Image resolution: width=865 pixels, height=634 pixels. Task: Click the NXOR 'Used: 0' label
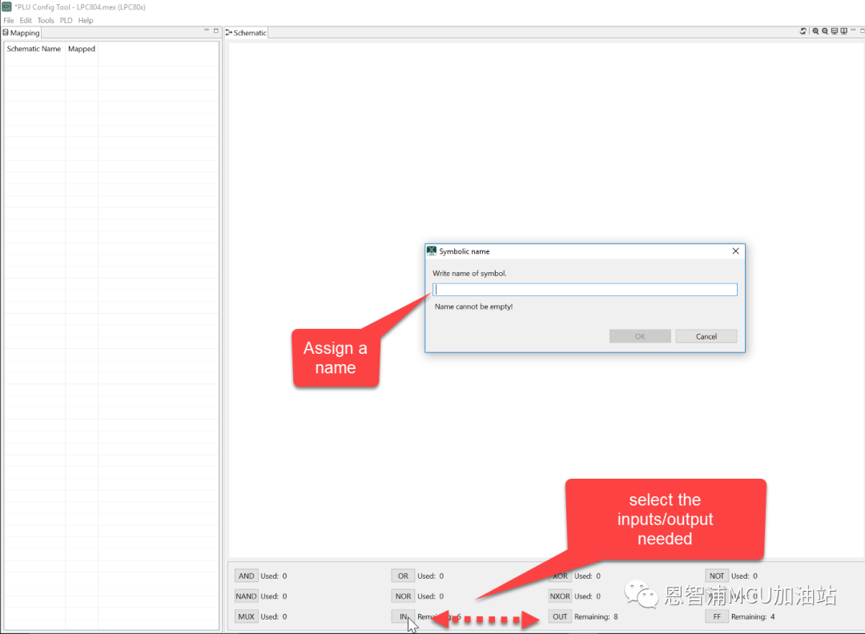pos(588,596)
